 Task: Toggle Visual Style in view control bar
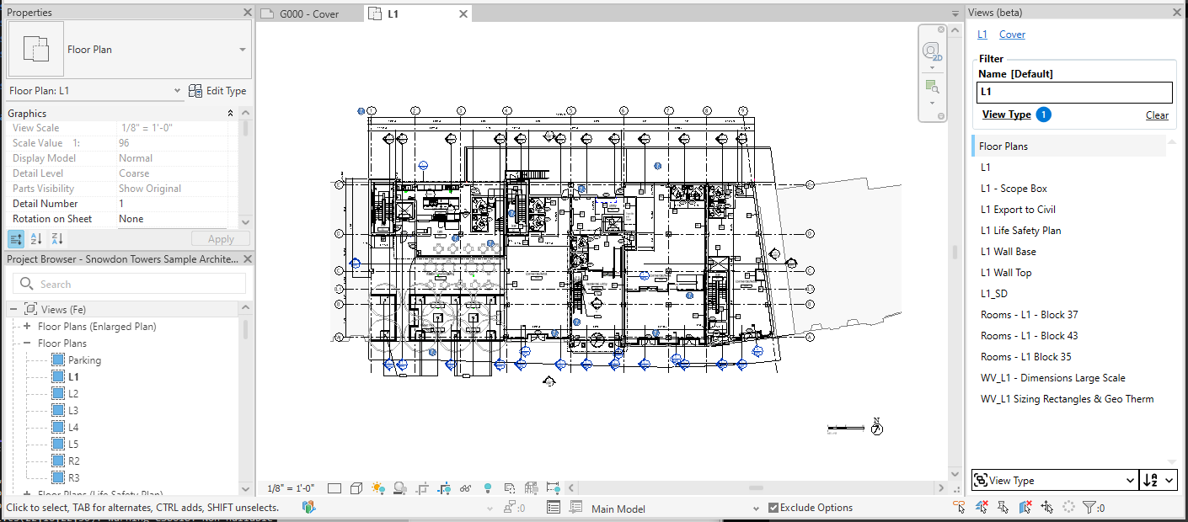click(356, 488)
